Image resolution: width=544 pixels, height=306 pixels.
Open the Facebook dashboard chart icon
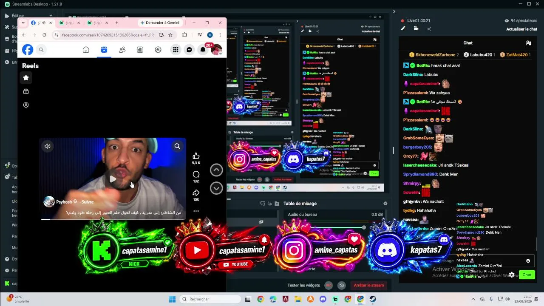140,50
